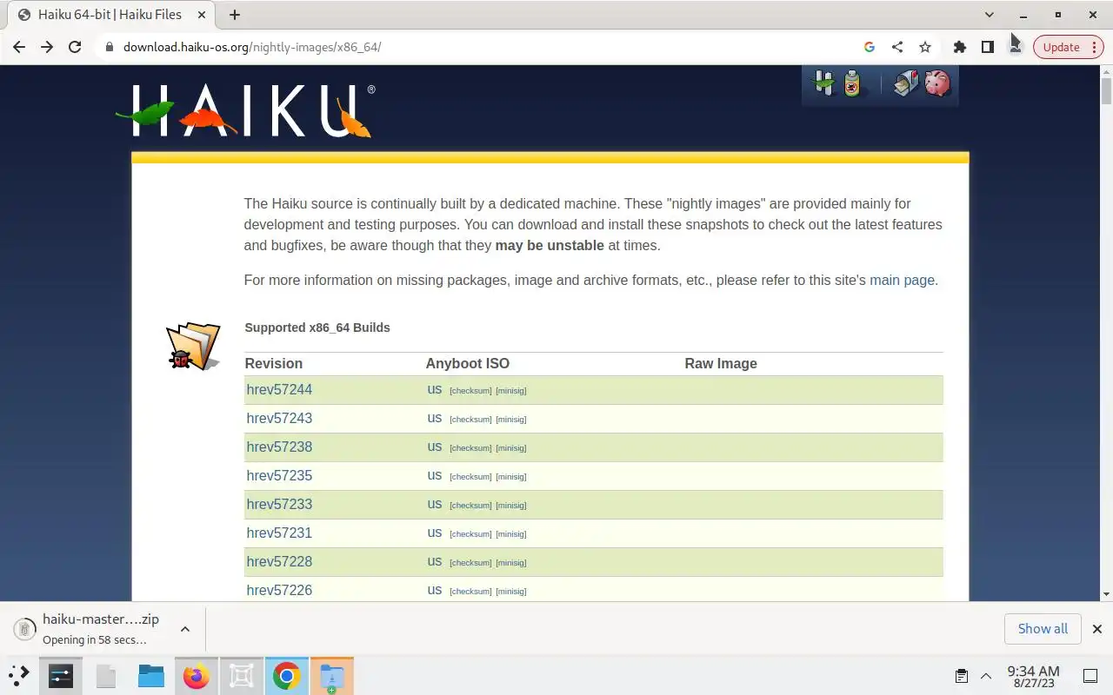Image resolution: width=1113 pixels, height=695 pixels.
Task: Open revision hrev57243
Action: (x=279, y=418)
